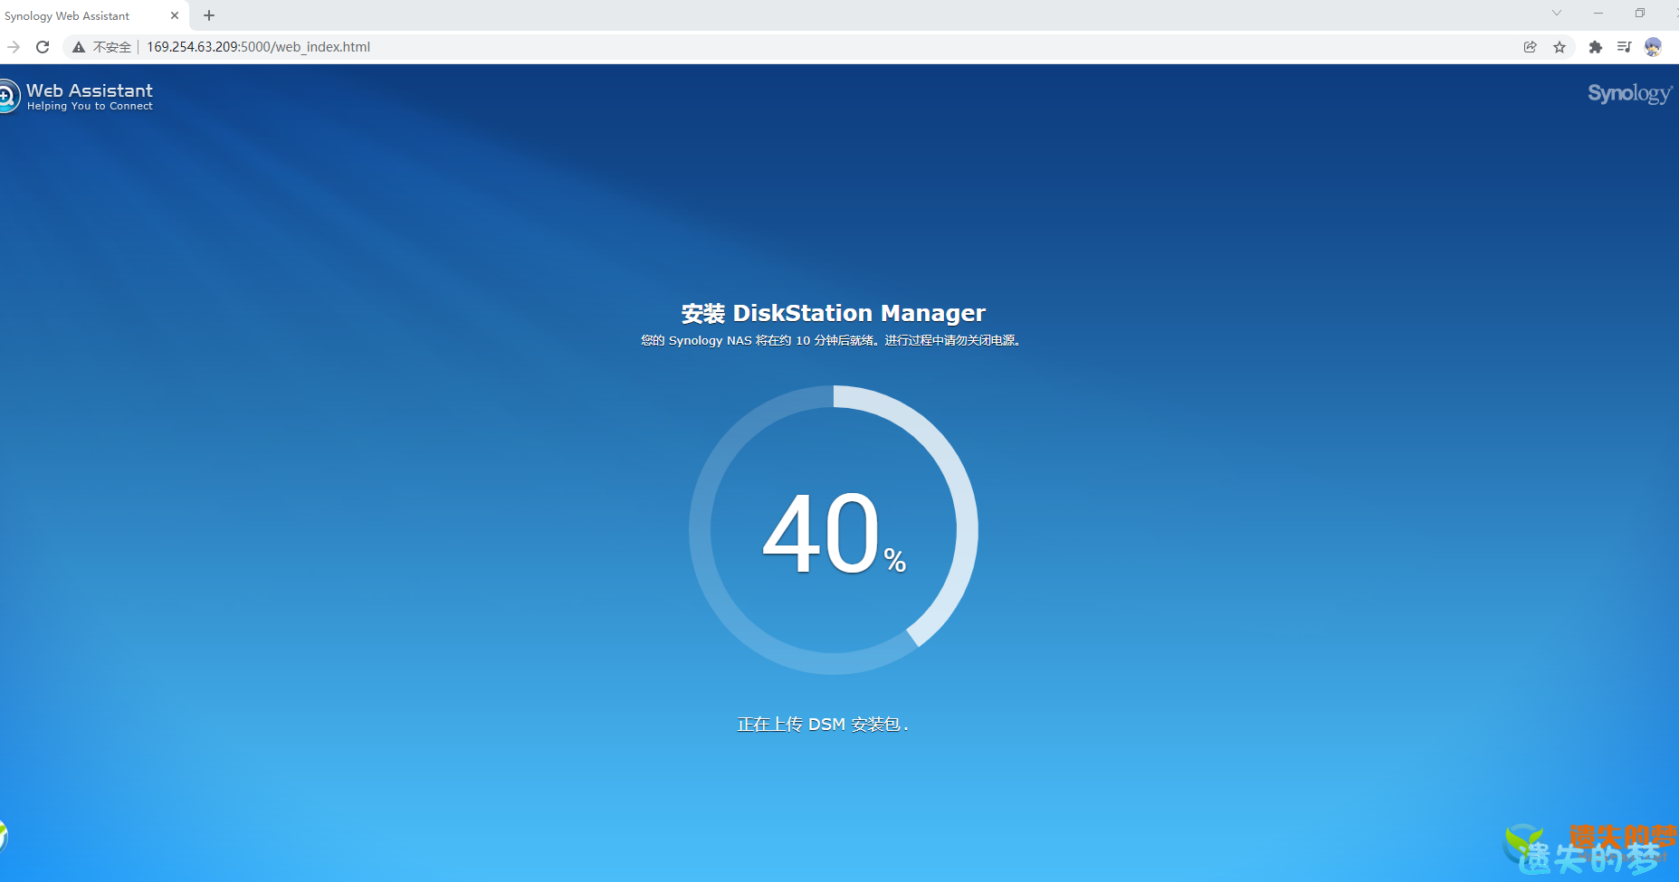Bookmark this page with the star

coord(1560,47)
